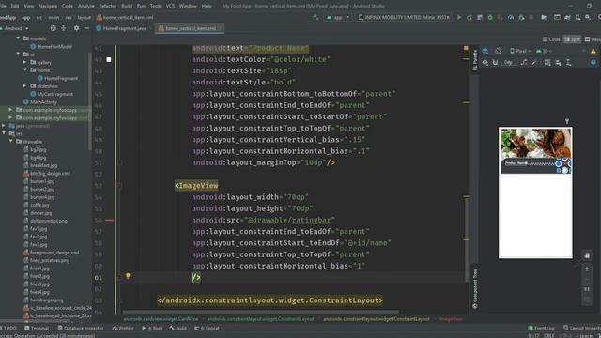Click the Debug app bug icon
Viewport: 601px width, 338px height.
[490, 17]
